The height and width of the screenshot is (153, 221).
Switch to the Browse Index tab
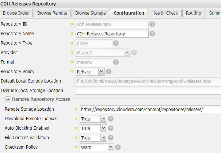pos(16,13)
